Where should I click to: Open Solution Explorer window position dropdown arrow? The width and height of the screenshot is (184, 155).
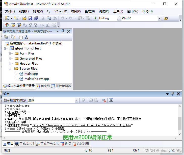tap(58, 32)
